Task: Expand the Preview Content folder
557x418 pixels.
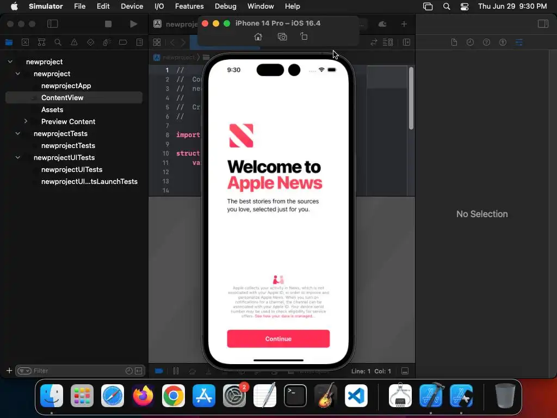Action: [x=26, y=121]
